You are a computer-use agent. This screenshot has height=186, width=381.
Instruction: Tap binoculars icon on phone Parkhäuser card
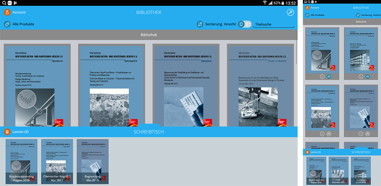coord(367,77)
